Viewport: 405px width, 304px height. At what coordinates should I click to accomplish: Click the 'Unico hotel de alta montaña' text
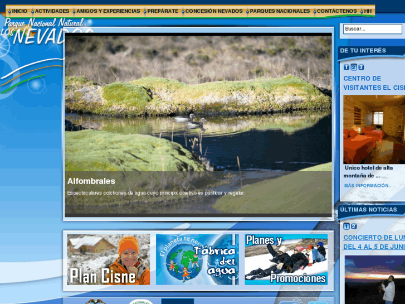(368, 172)
